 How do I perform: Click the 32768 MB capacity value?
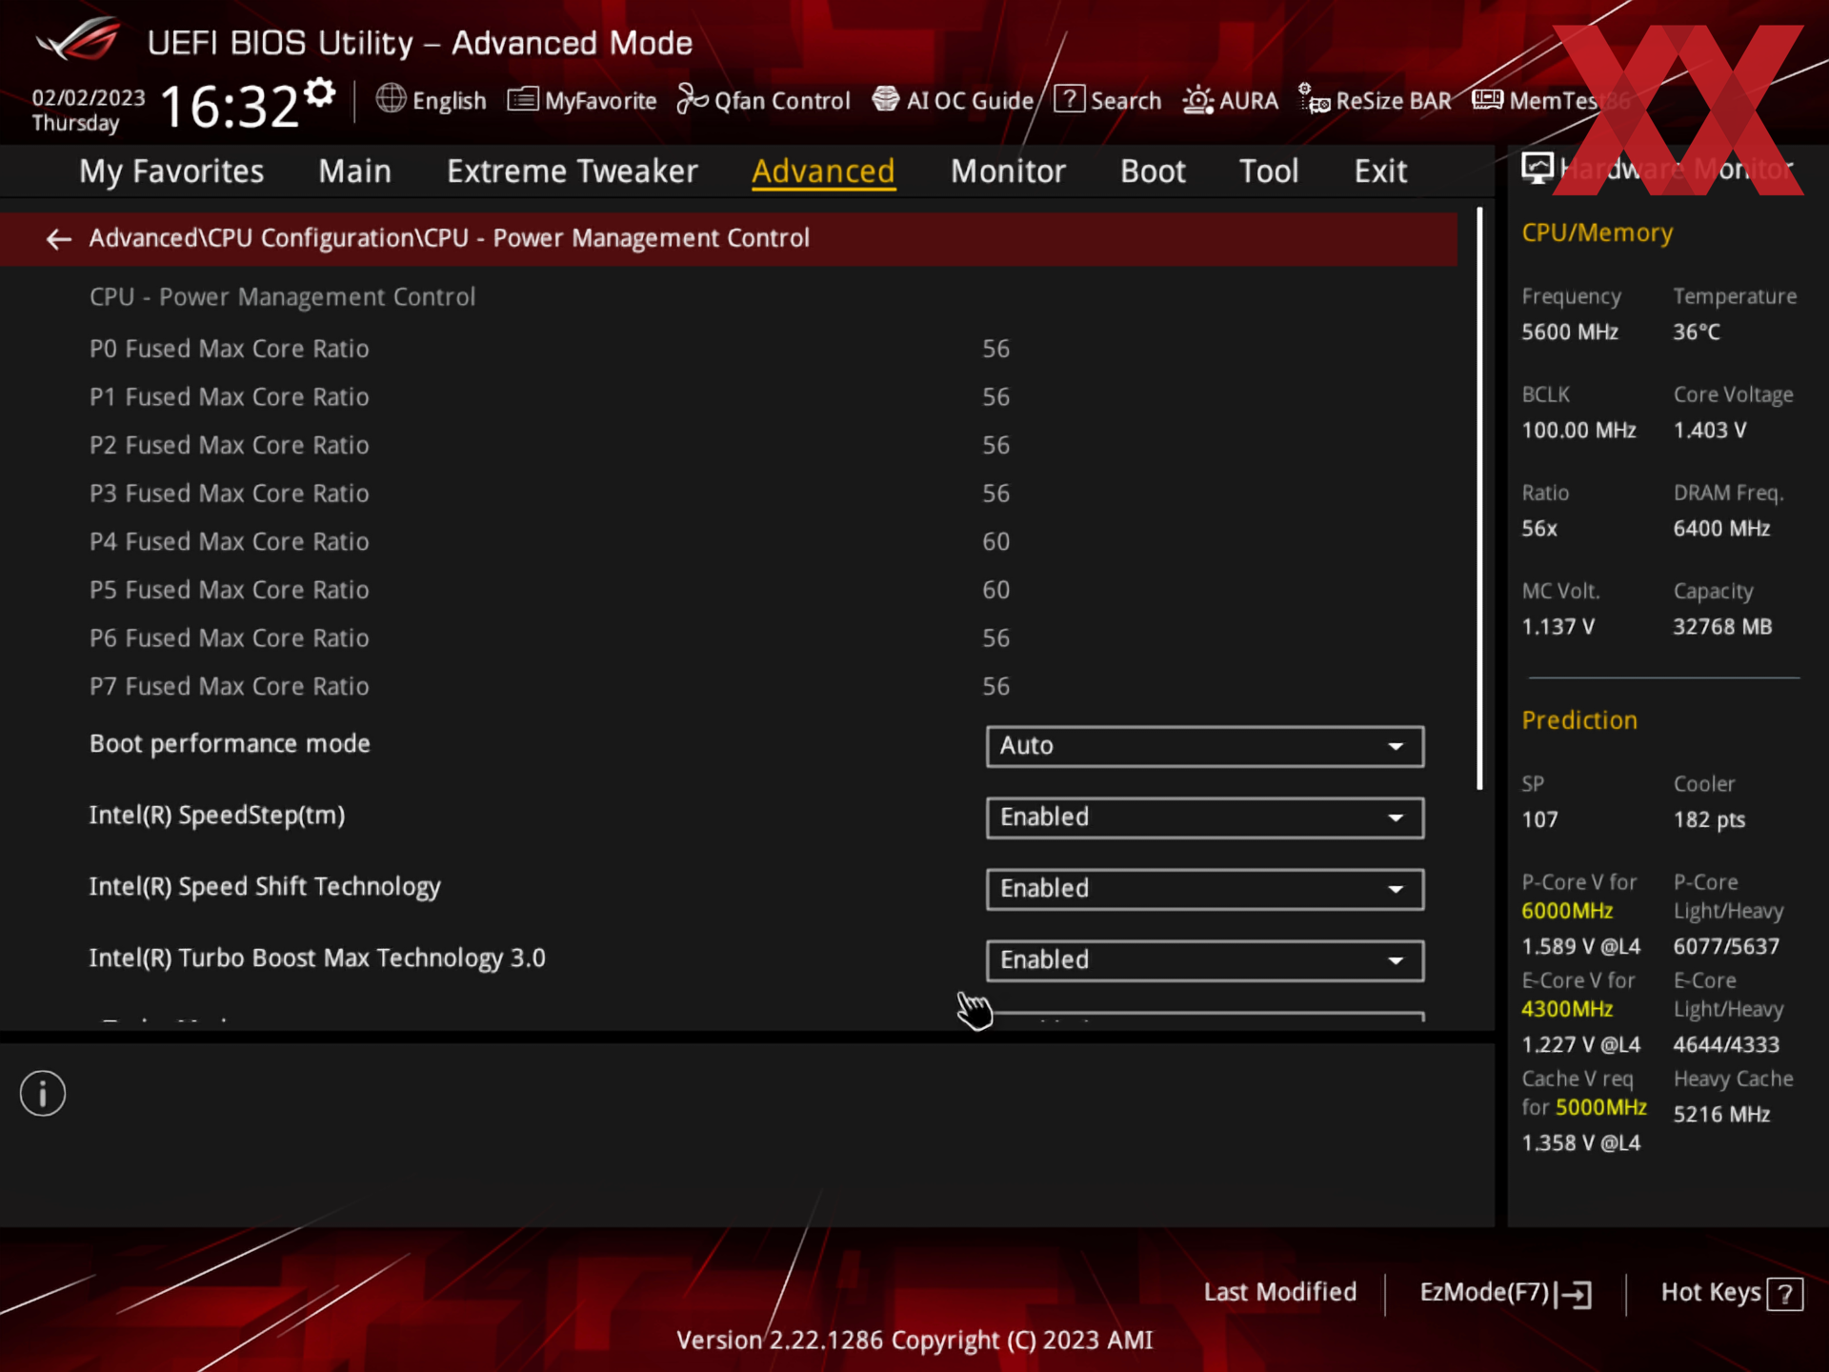coord(1722,627)
